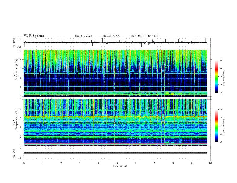The height and width of the screenshot is (183, 237).
Task: Click the ch.1 colorbar 'log(PSD)' label
Action: coord(224,78)
